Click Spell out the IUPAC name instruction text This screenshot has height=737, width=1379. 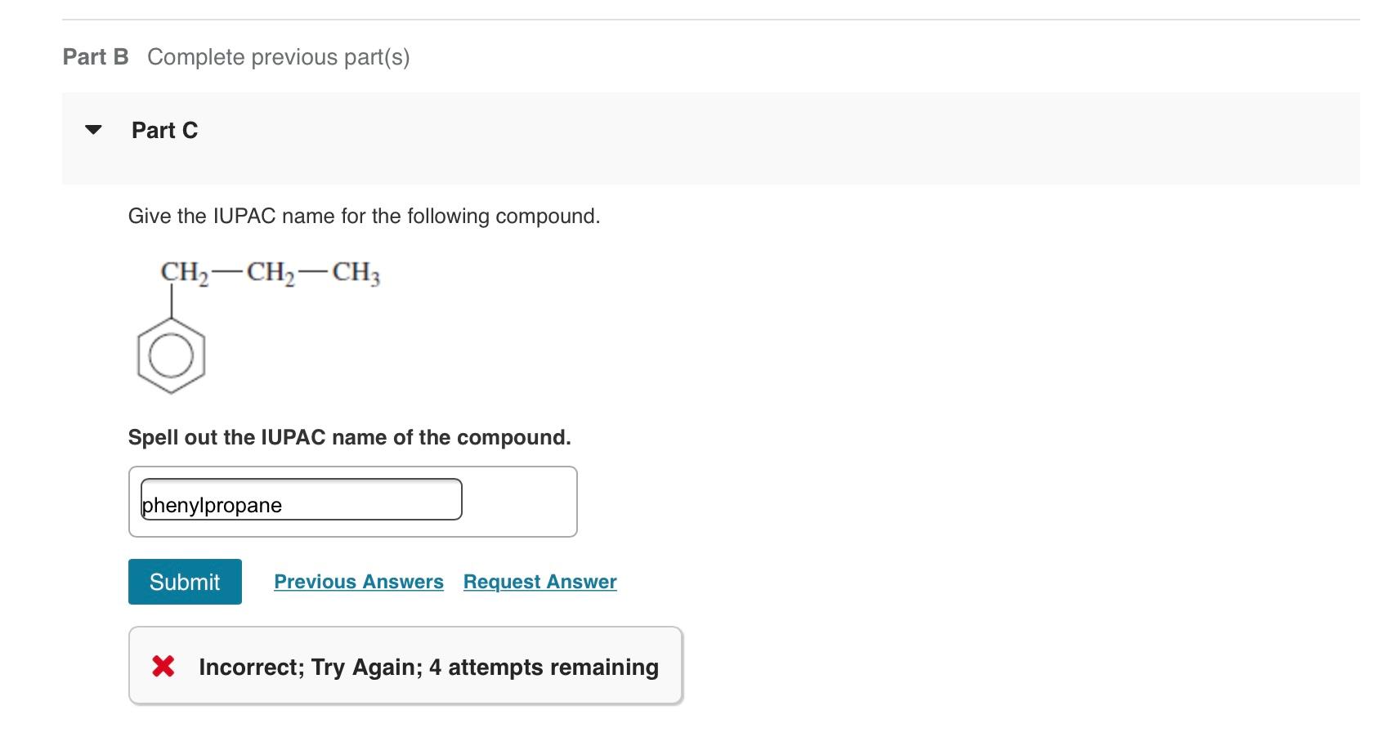[x=349, y=437]
